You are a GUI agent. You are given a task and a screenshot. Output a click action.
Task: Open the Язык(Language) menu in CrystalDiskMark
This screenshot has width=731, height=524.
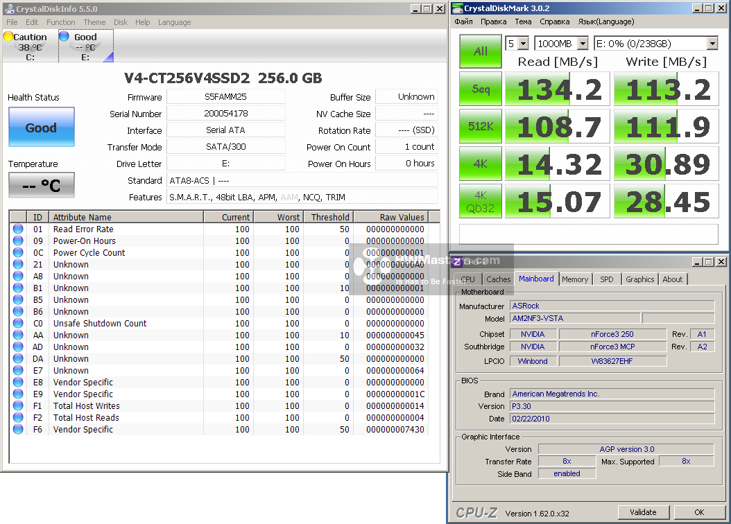pos(606,21)
